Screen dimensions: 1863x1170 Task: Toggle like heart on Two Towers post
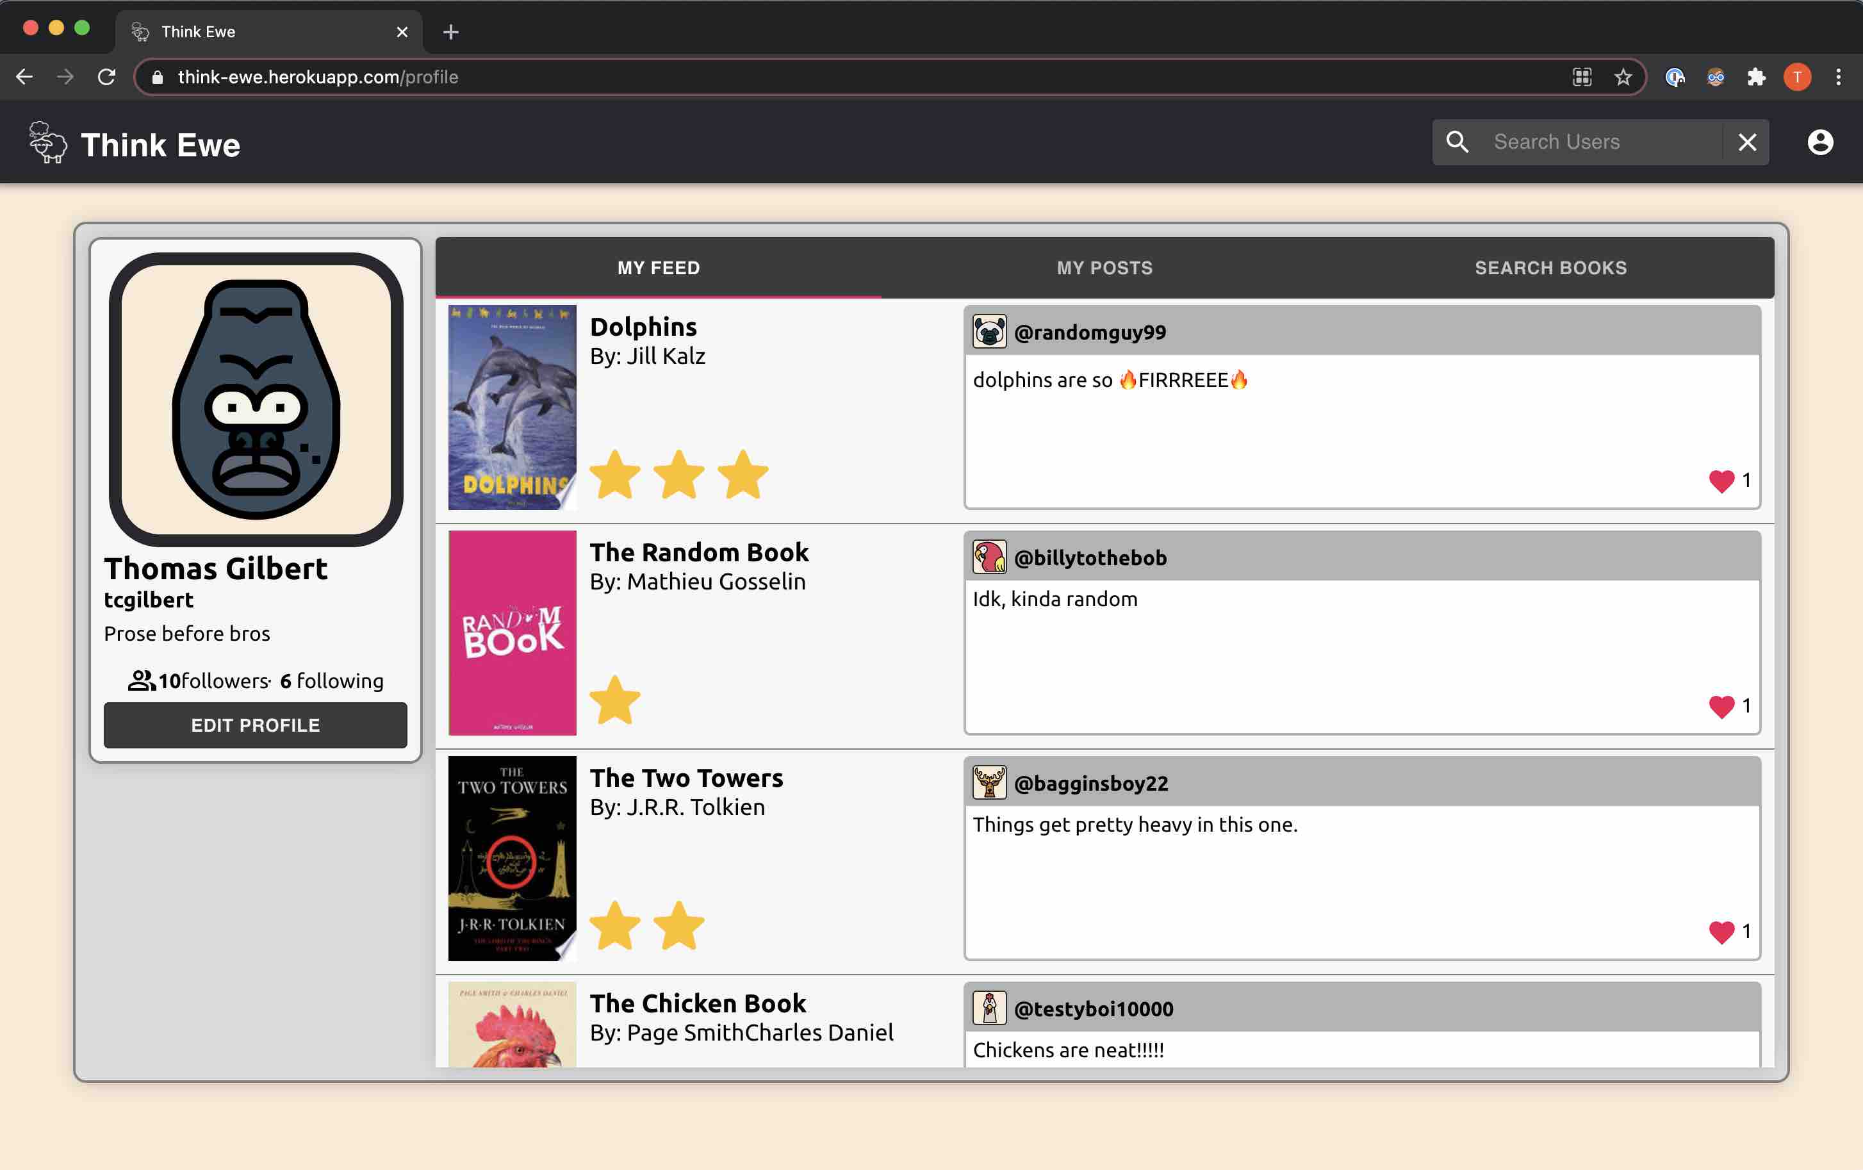click(x=1721, y=932)
